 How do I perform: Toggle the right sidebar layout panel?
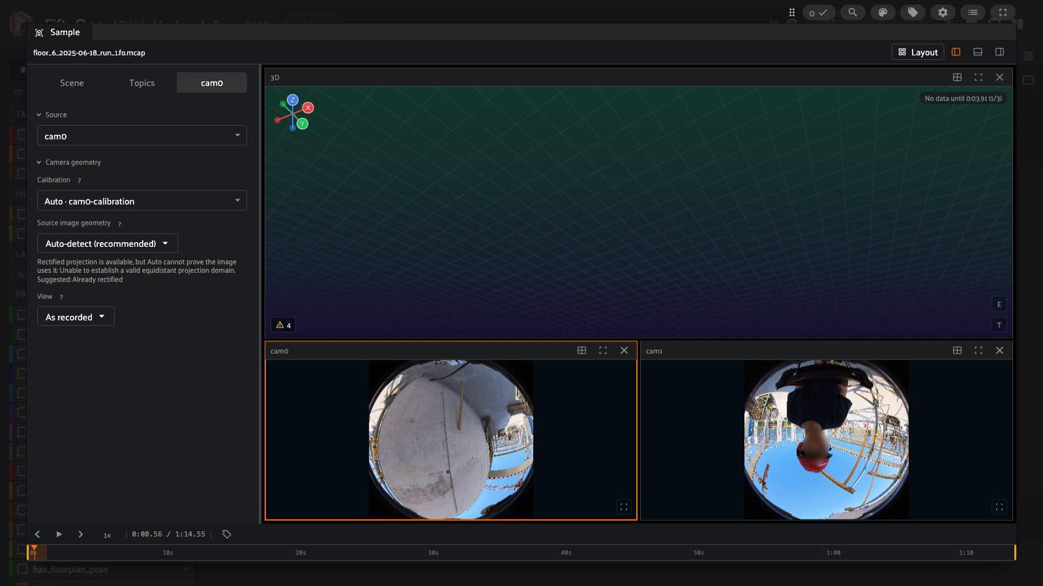[x=999, y=52]
